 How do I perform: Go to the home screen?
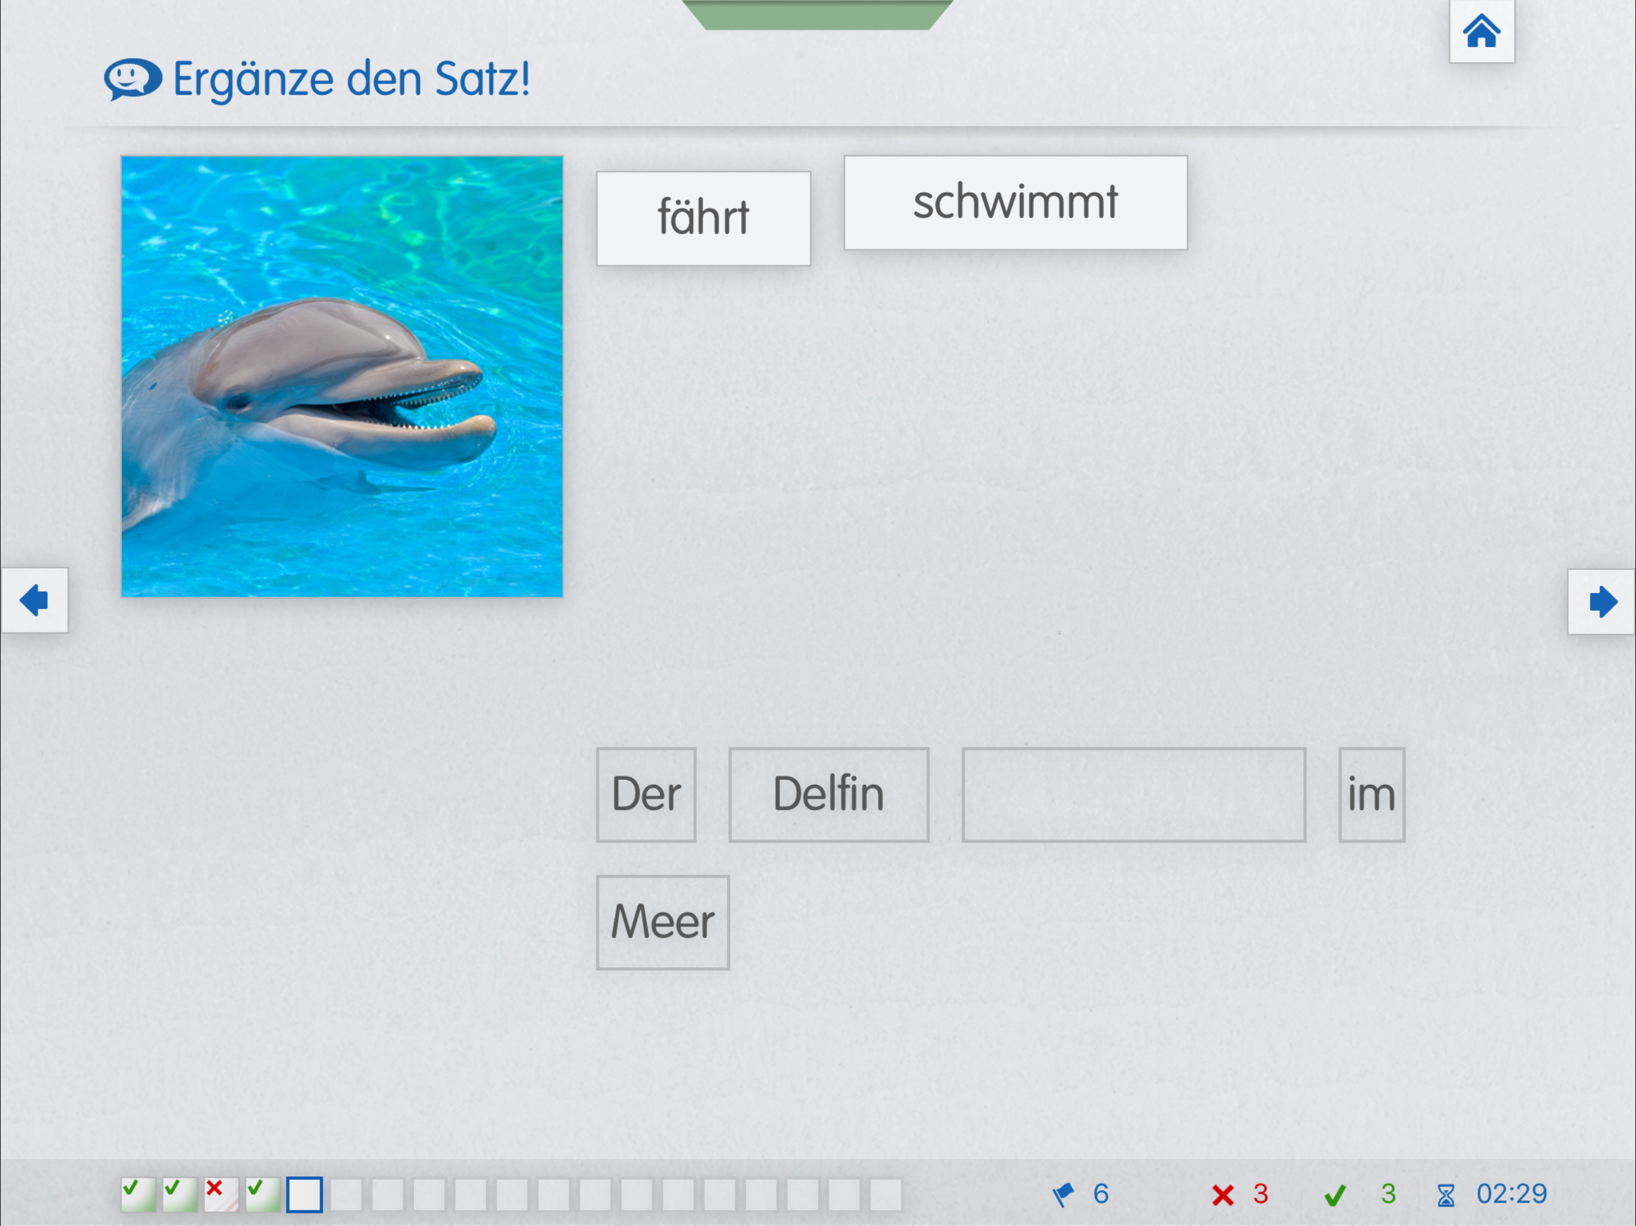click(x=1481, y=31)
